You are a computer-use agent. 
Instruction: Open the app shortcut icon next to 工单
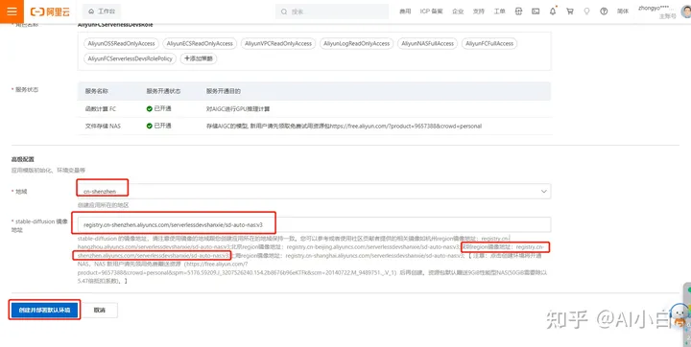[x=518, y=12]
